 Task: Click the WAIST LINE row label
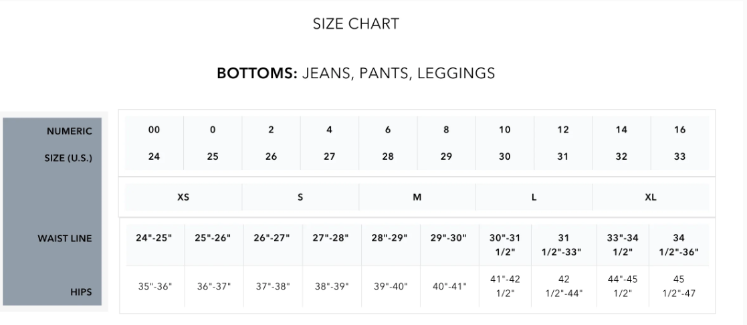pyautogui.click(x=65, y=238)
